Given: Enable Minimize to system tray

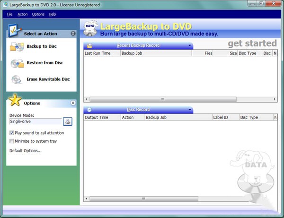Looking at the screenshot, I should 12,141.
